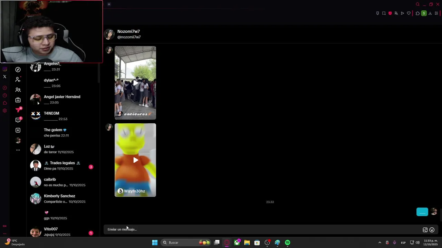Open the More three-dots menu in TikTok sidebar

18,150
